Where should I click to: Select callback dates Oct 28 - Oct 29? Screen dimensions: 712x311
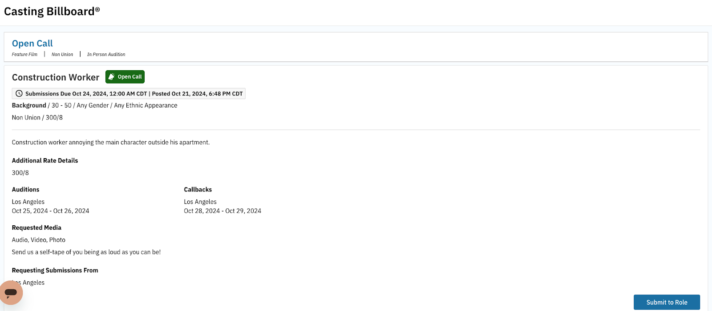[x=222, y=211]
